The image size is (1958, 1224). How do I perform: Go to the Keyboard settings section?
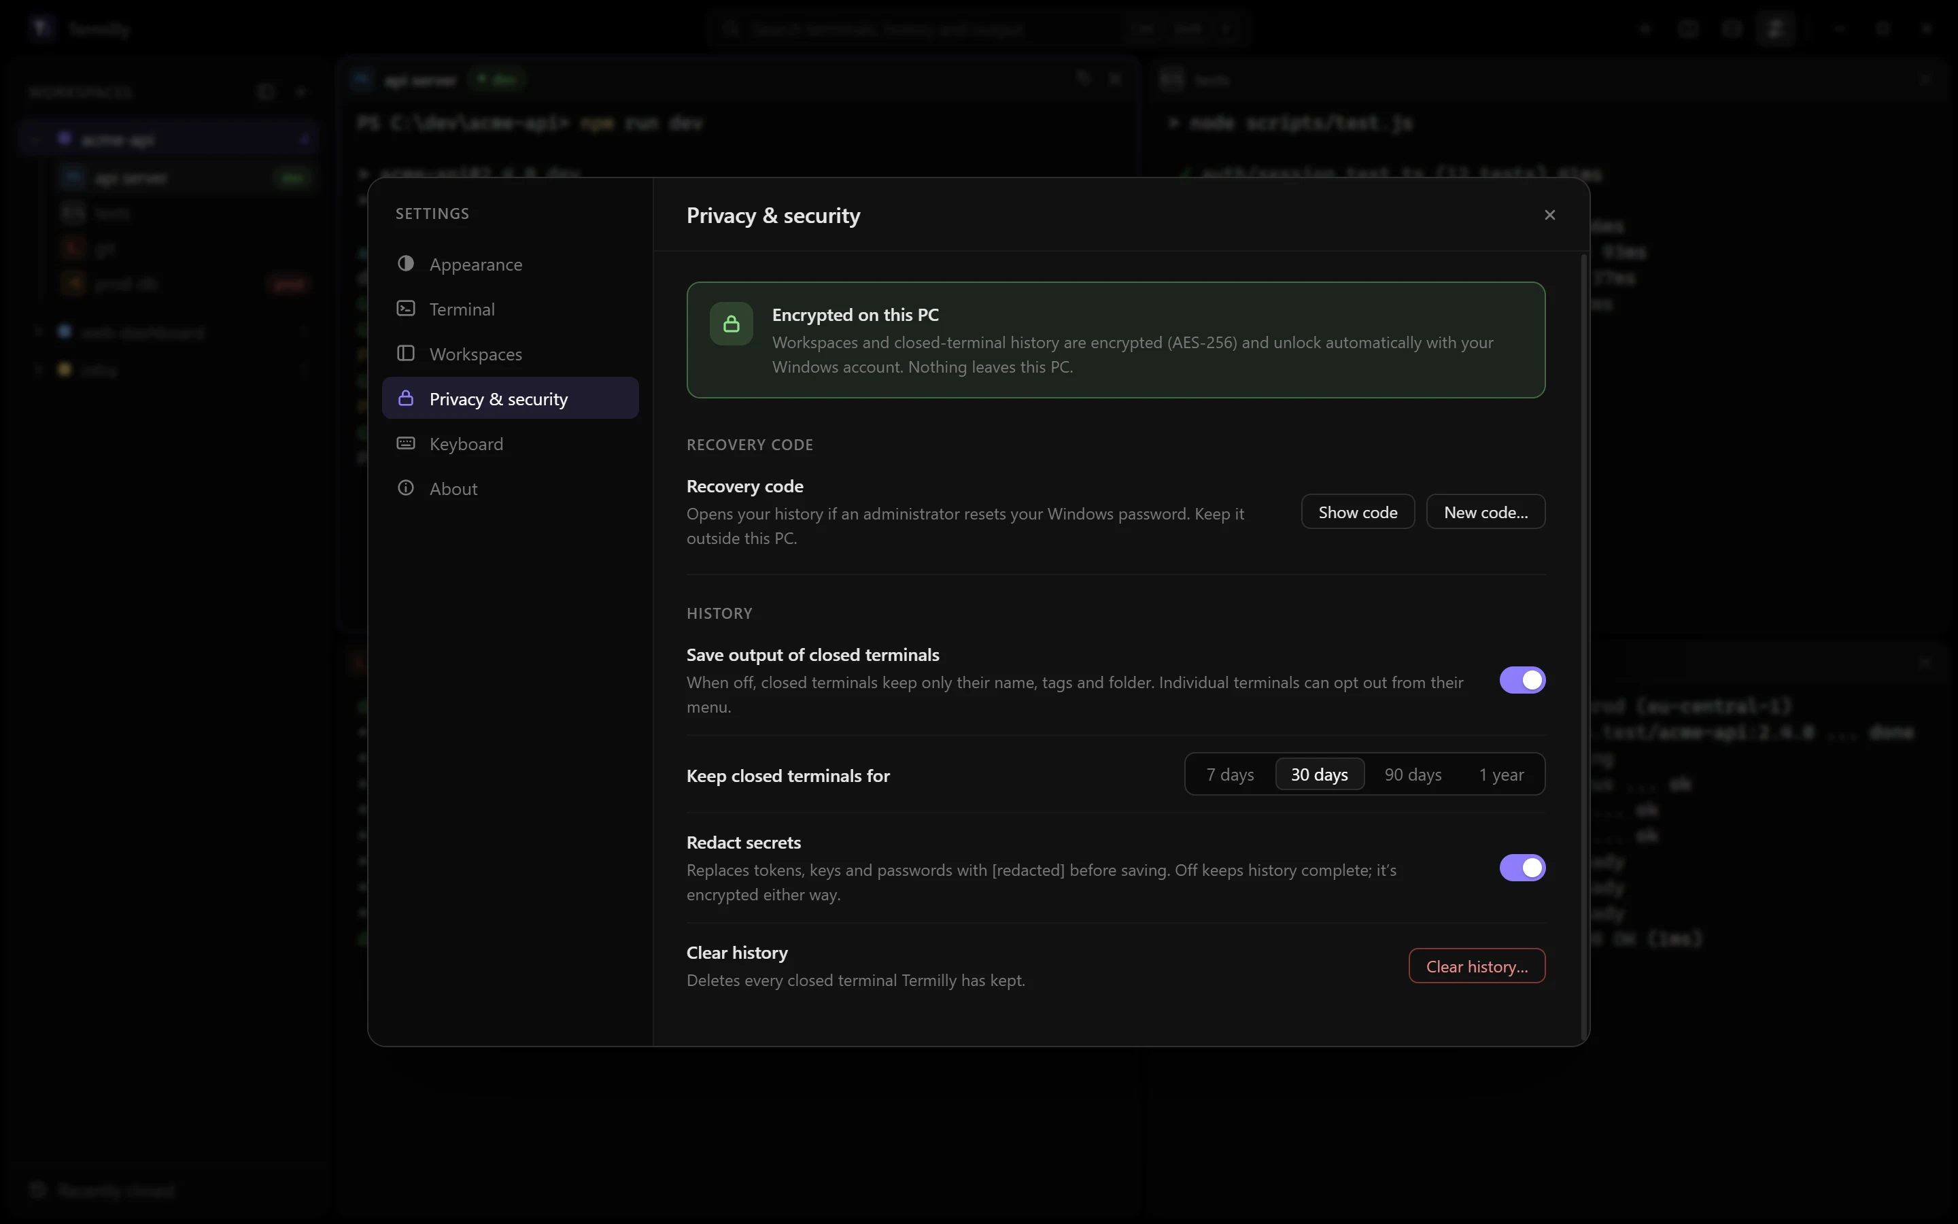(x=510, y=443)
